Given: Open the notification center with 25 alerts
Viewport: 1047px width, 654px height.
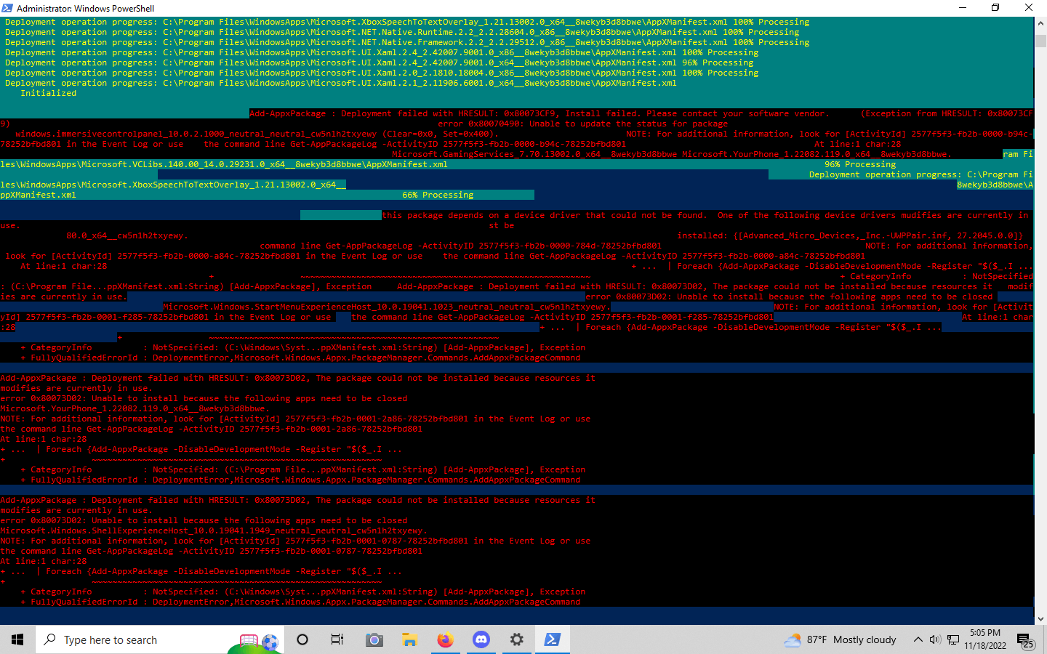Looking at the screenshot, I should pyautogui.click(x=1026, y=640).
